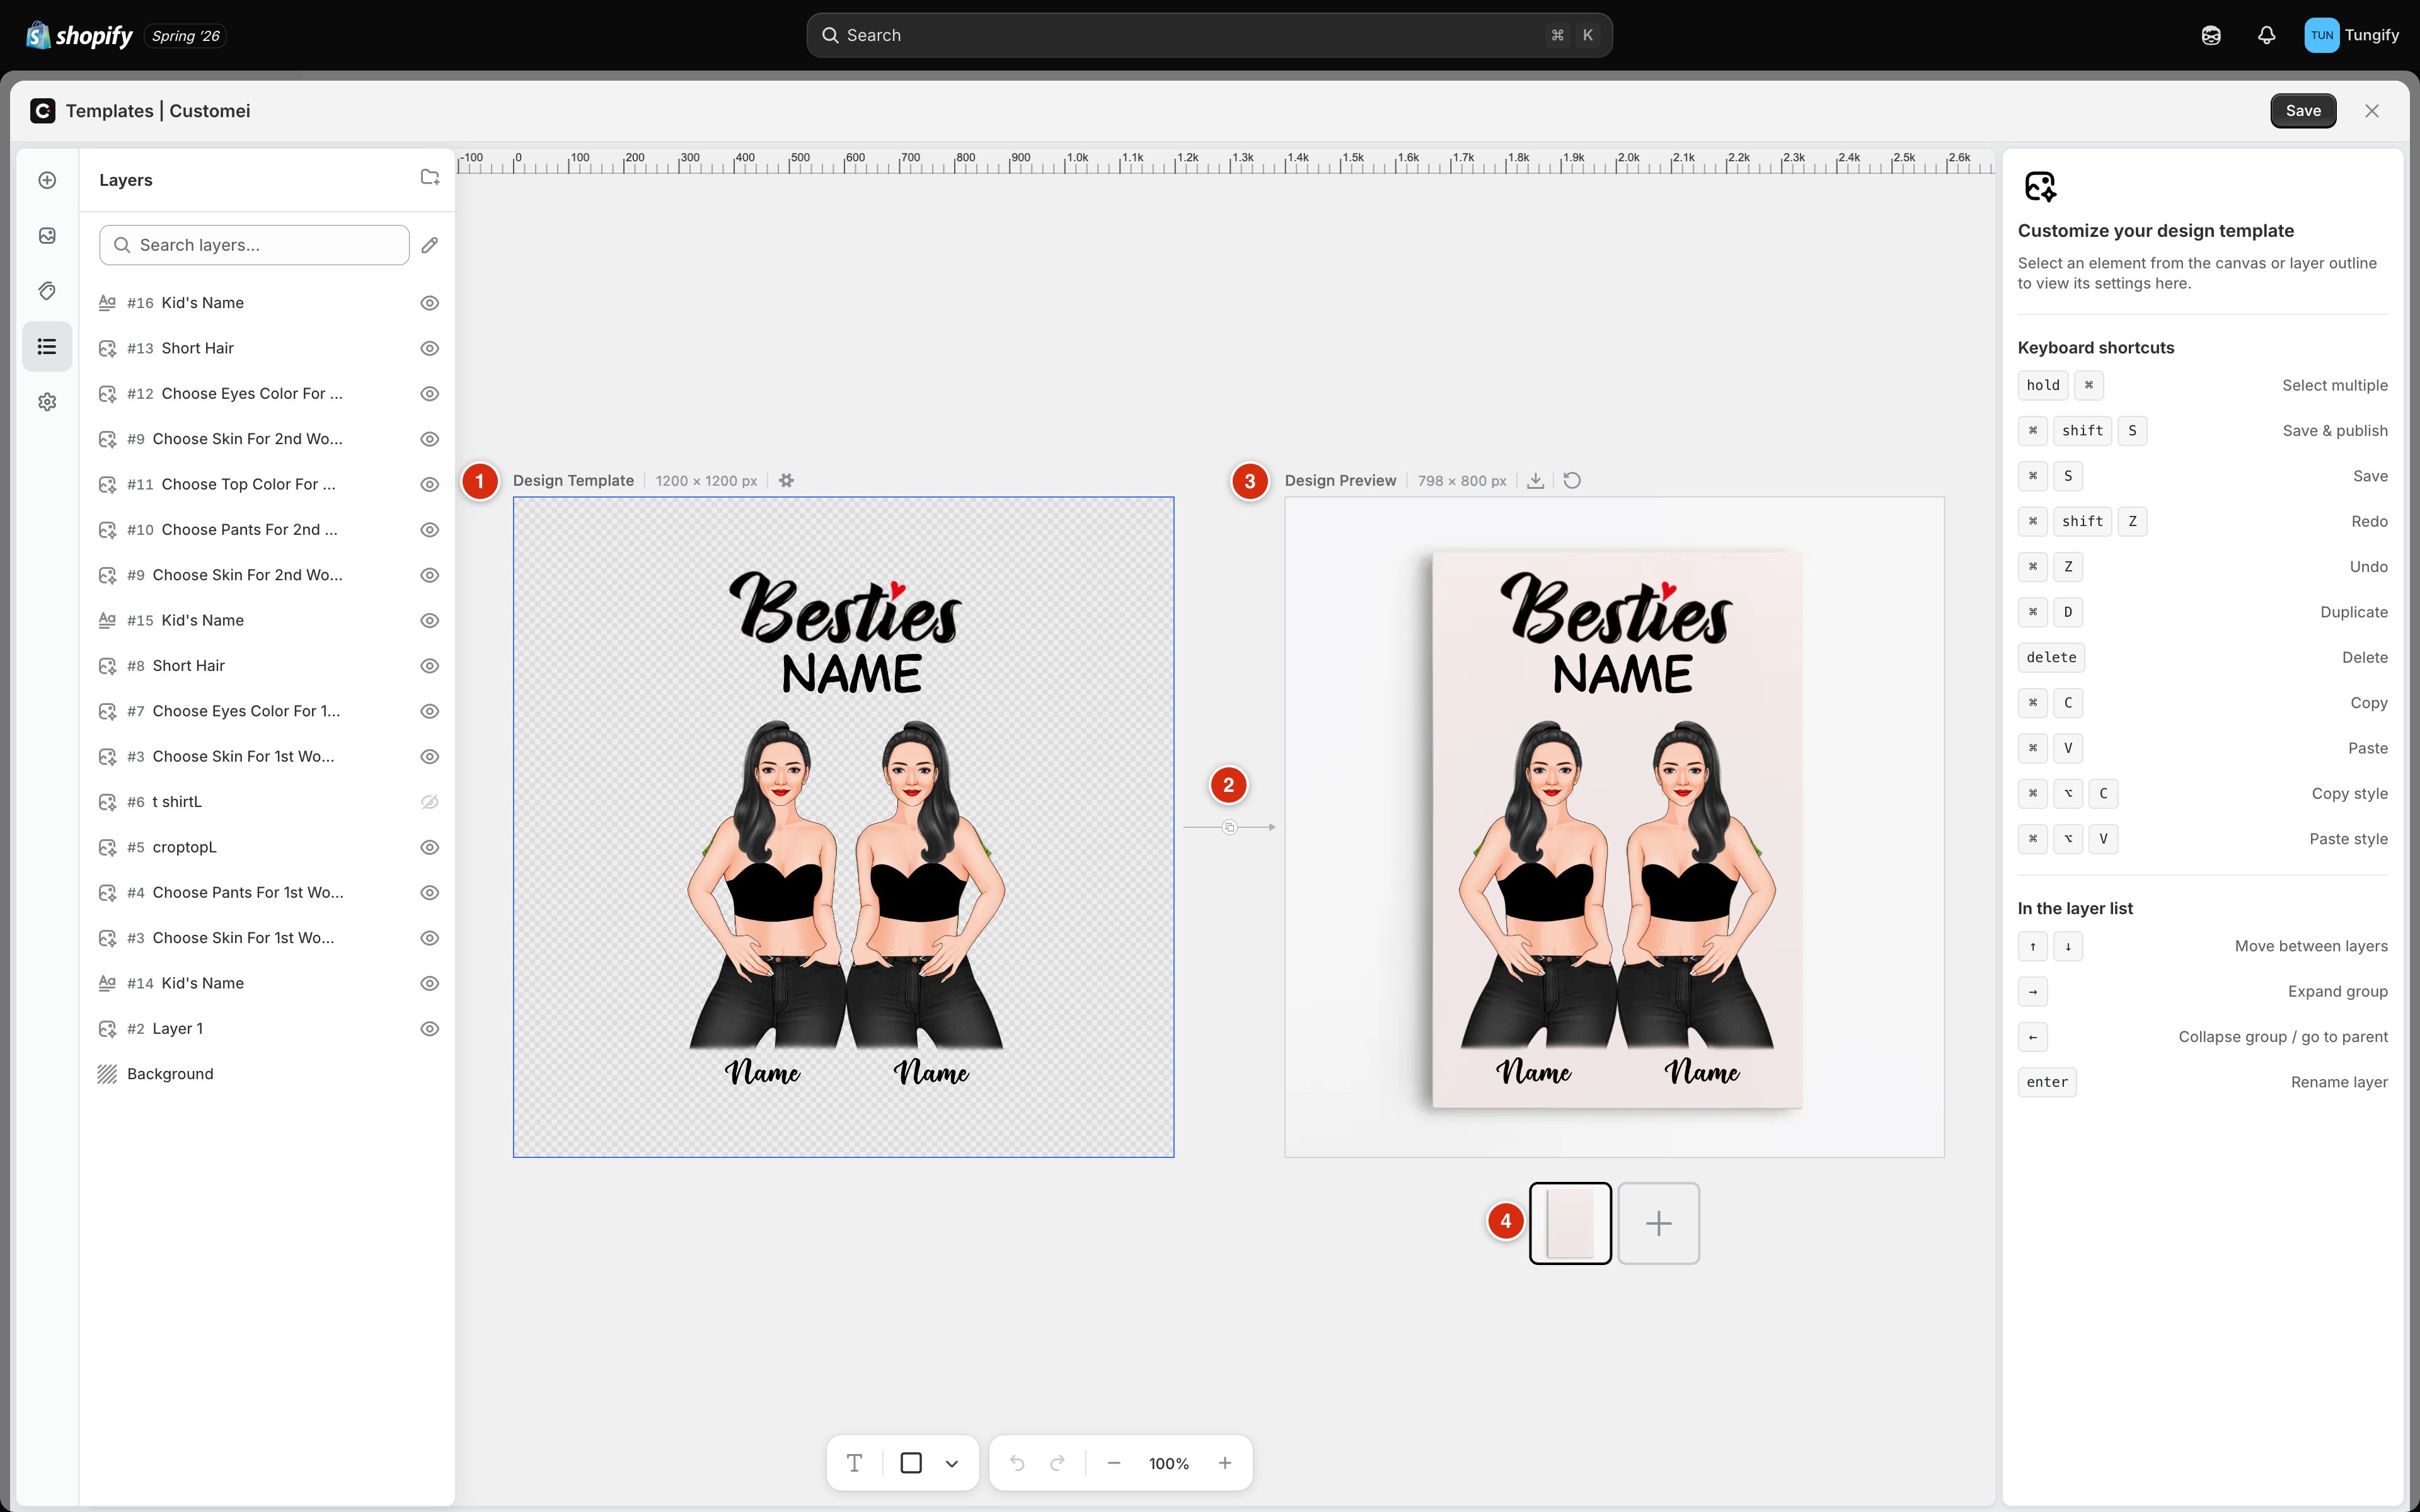Select #11 Choose Top Color For layer
This screenshot has height=1512, width=2420.
coord(267,484)
